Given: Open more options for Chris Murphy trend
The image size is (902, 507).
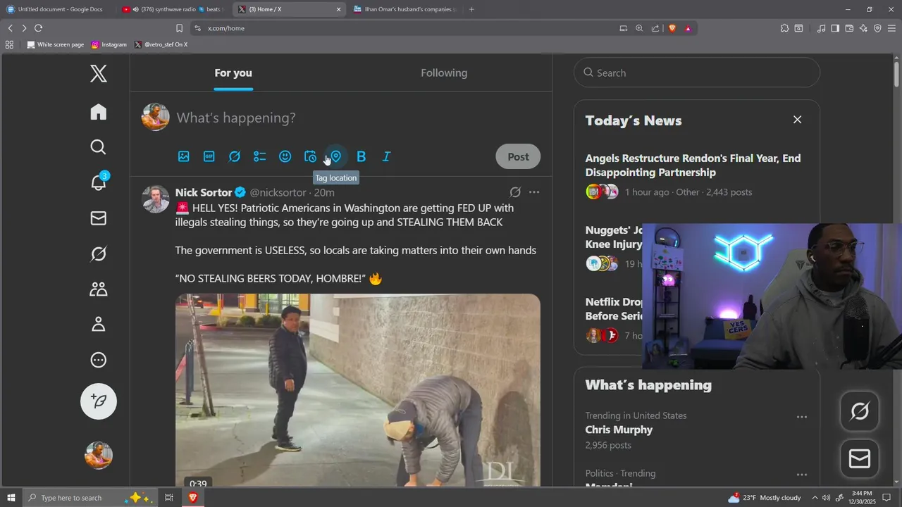Looking at the screenshot, I should pyautogui.click(x=802, y=417).
